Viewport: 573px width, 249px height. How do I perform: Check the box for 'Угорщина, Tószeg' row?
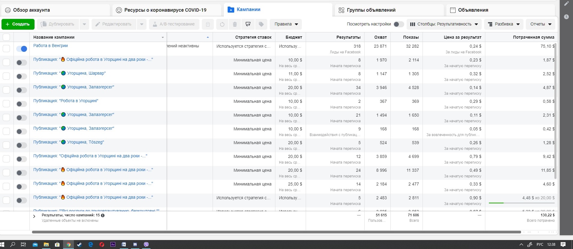(x=6, y=145)
